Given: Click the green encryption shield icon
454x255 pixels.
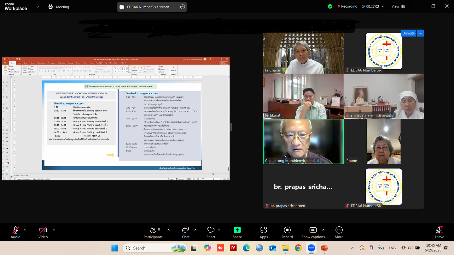Looking at the screenshot, I should click(330, 6).
